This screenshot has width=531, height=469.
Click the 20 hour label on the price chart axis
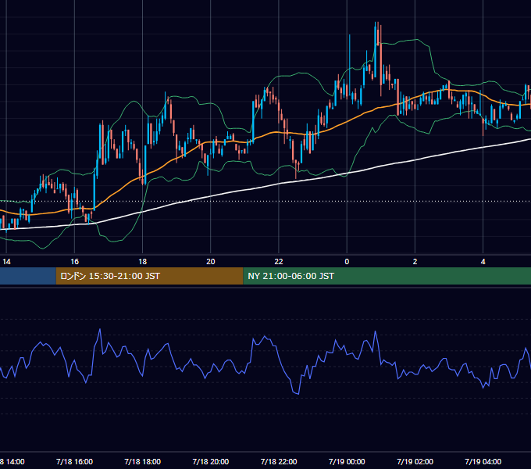click(x=211, y=262)
